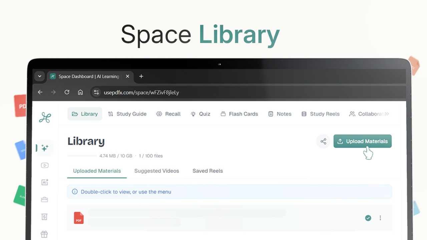Click Study Reels film icon

coord(304,114)
